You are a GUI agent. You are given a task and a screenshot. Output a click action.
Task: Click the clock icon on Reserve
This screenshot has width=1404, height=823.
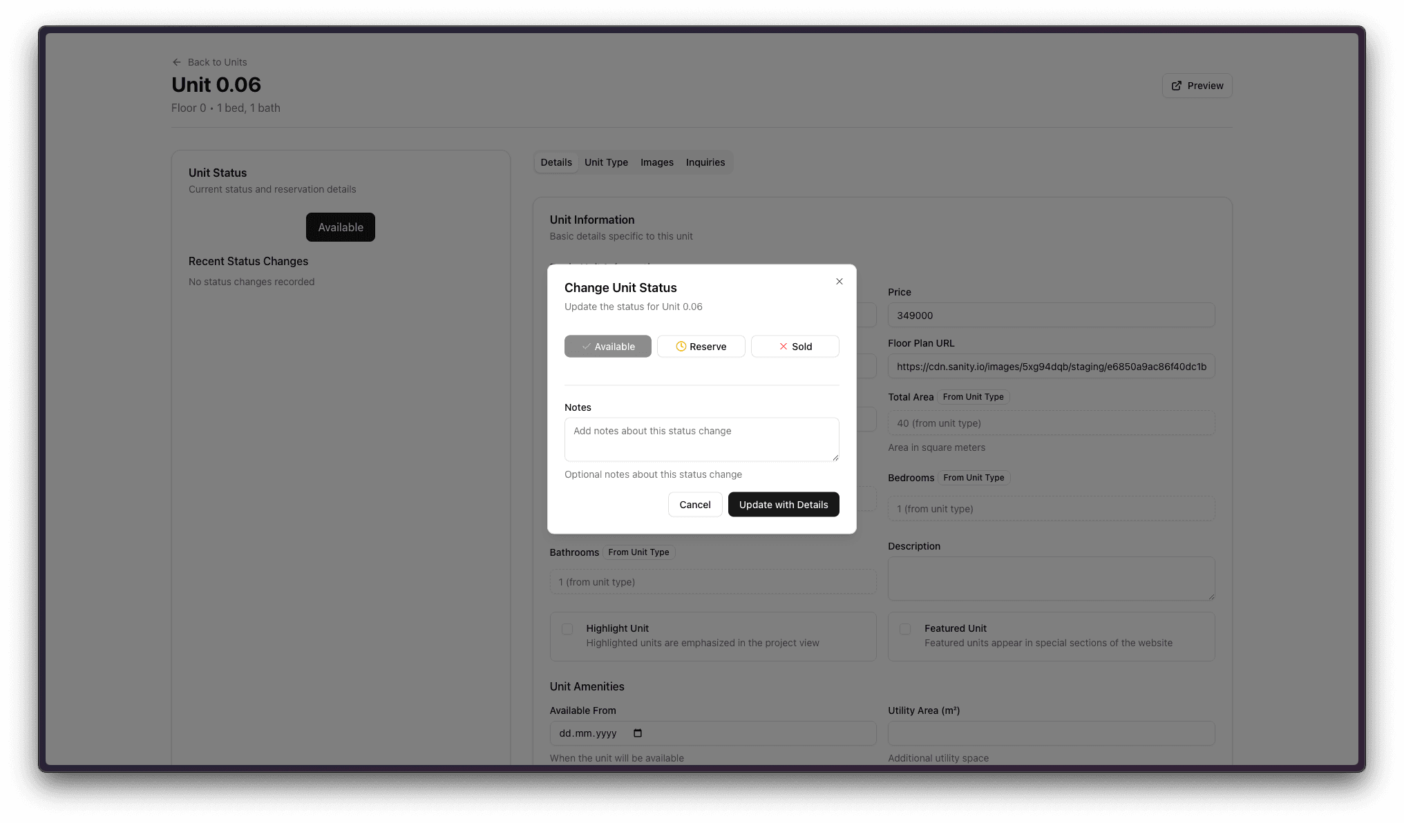681,347
